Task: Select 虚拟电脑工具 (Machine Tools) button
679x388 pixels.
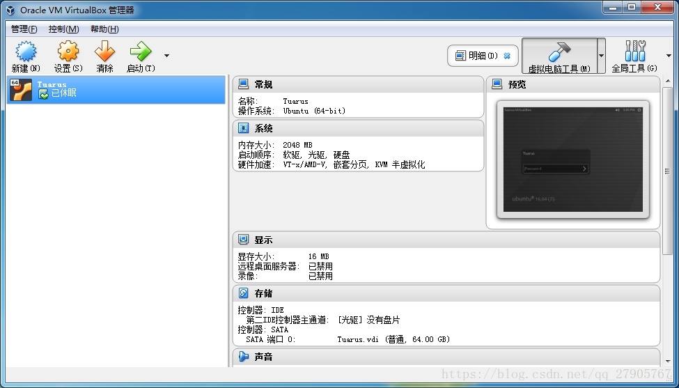Action: click(559, 56)
